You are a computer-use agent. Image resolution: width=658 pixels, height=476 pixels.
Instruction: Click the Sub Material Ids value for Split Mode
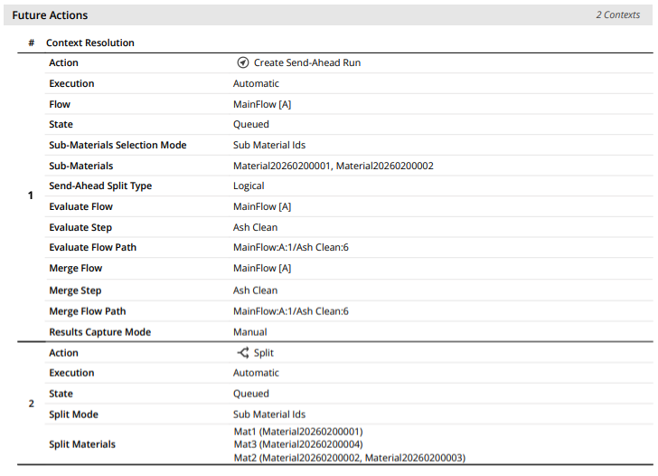click(x=269, y=414)
